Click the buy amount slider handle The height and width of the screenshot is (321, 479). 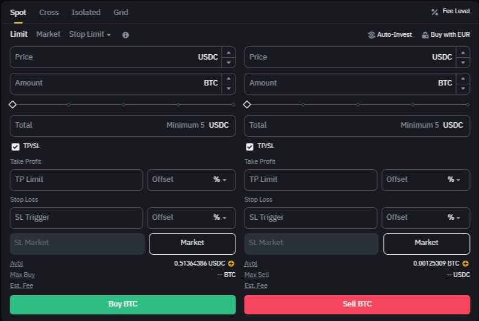point(13,105)
